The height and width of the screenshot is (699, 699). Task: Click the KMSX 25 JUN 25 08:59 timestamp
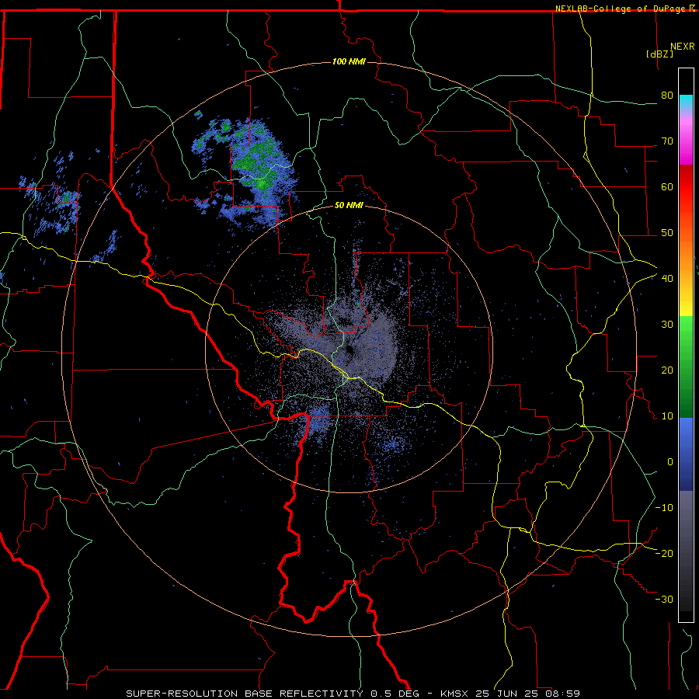[510, 694]
